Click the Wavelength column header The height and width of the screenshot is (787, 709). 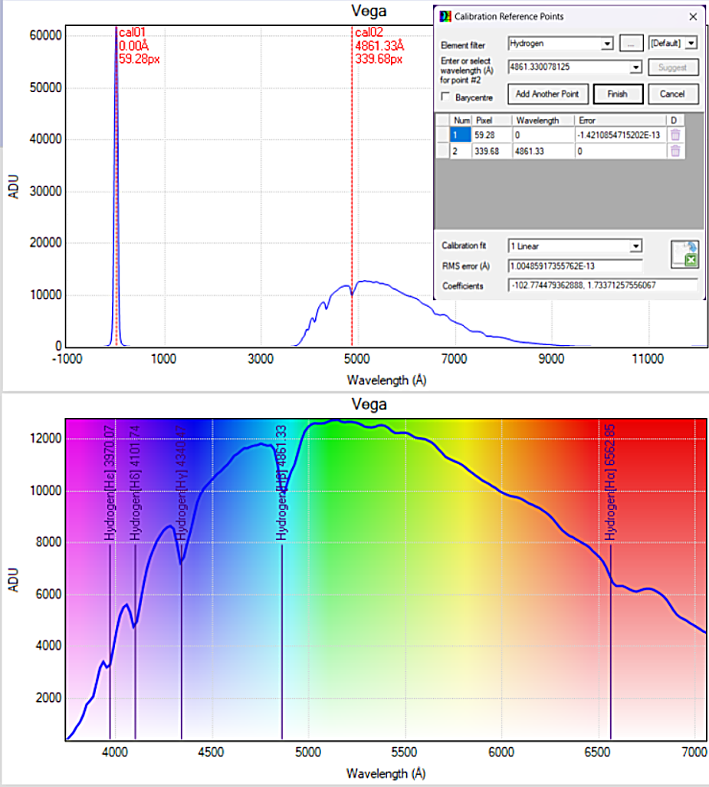point(543,120)
